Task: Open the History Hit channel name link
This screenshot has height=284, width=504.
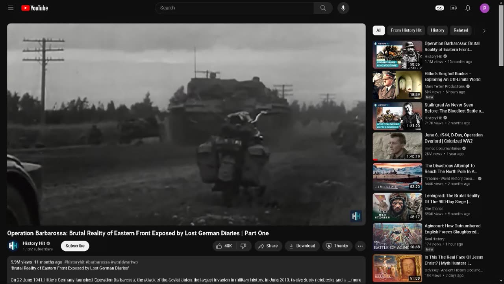Action: point(34,243)
